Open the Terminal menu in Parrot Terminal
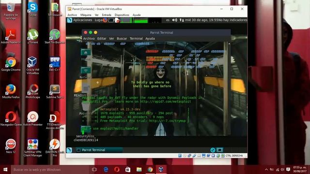This screenshot has height=174, width=310. 136,39
